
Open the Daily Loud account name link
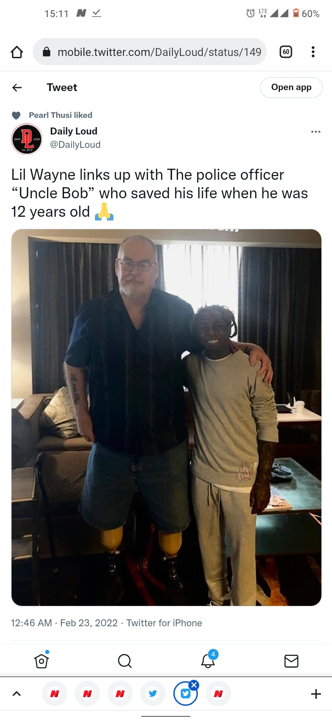click(74, 131)
